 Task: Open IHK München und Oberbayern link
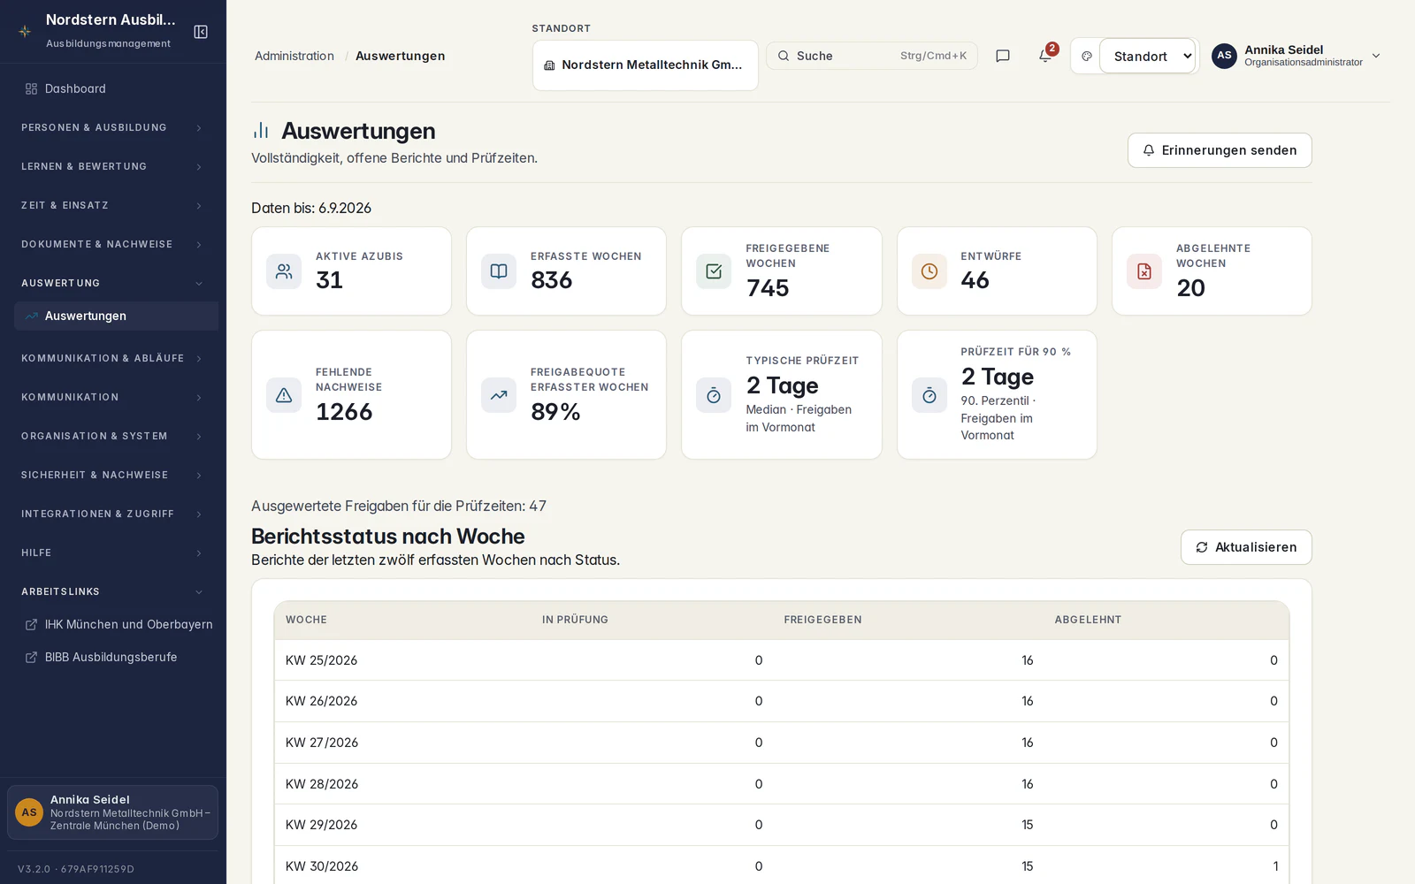point(116,624)
